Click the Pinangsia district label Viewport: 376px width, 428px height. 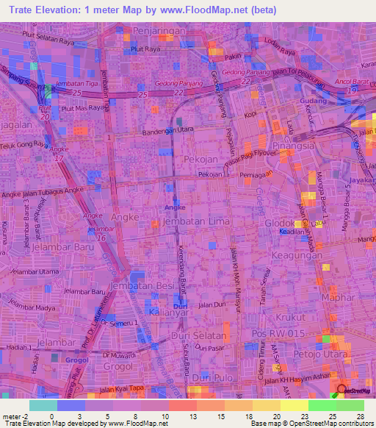tap(293, 146)
